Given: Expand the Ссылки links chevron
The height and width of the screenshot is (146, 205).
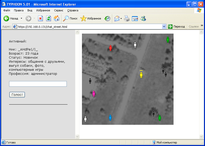Looking at the screenshot, I should pyautogui.click(x=202, y=26).
